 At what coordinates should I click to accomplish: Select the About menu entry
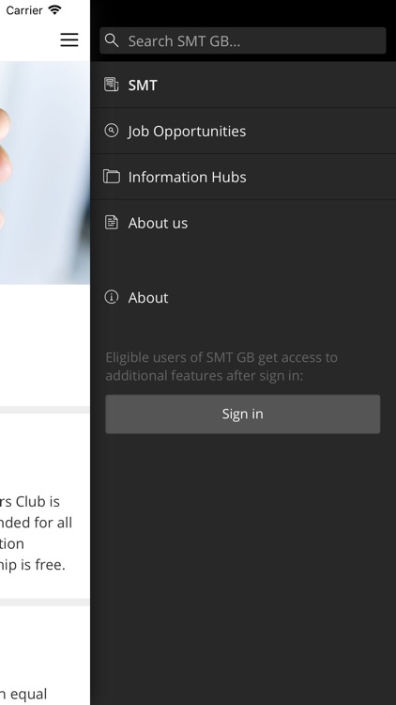click(x=243, y=297)
